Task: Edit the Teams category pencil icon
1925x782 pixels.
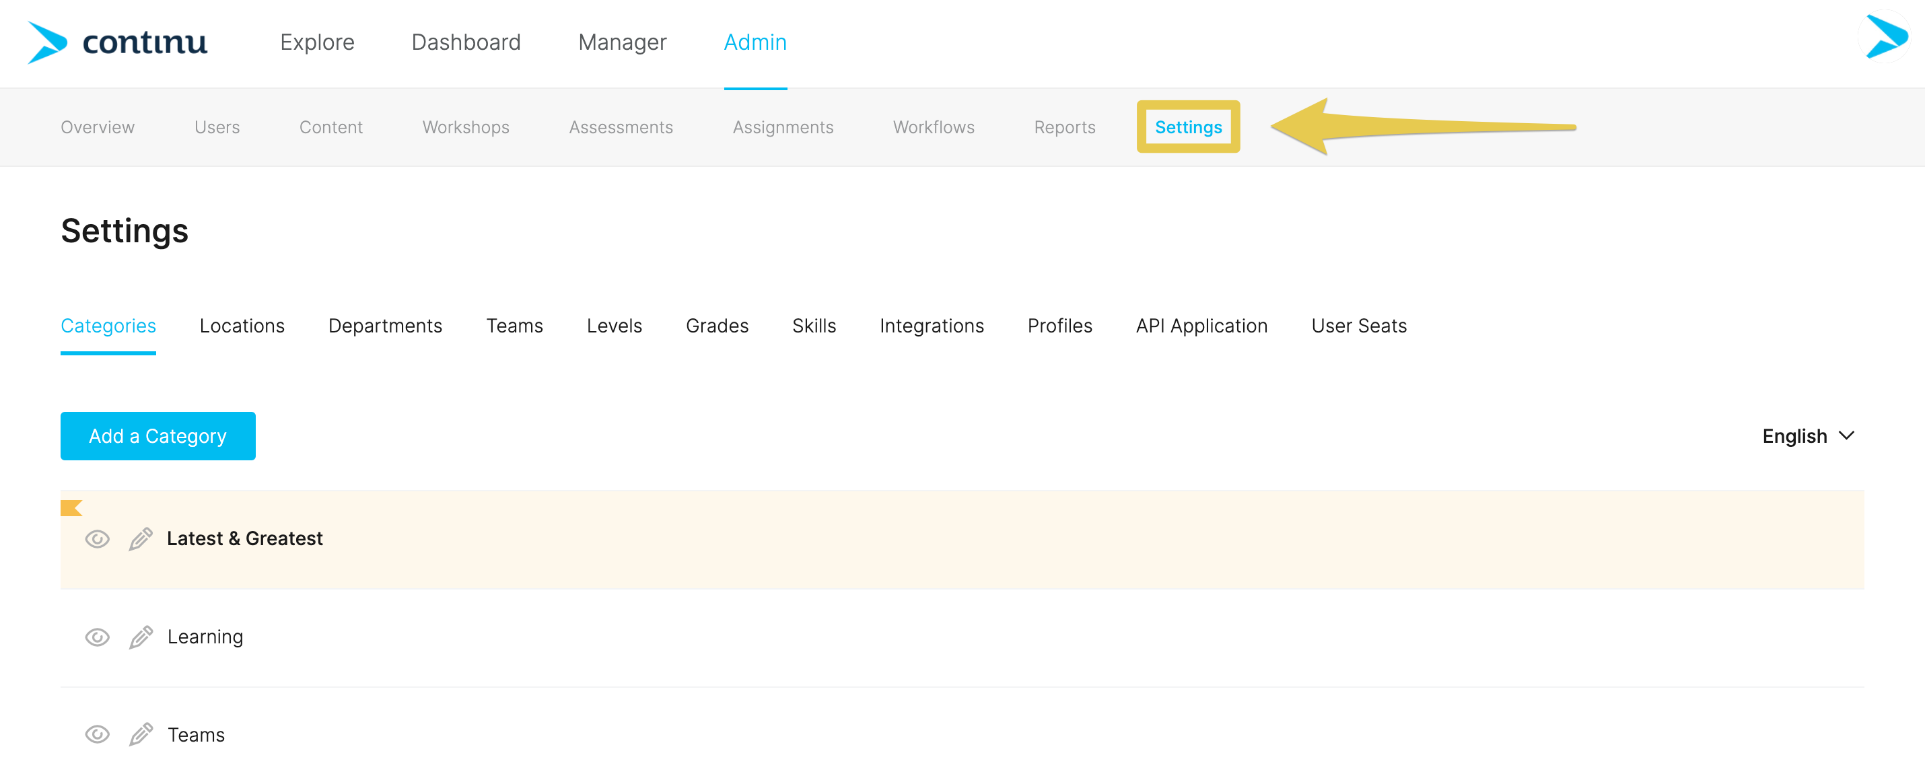Action: 141,735
